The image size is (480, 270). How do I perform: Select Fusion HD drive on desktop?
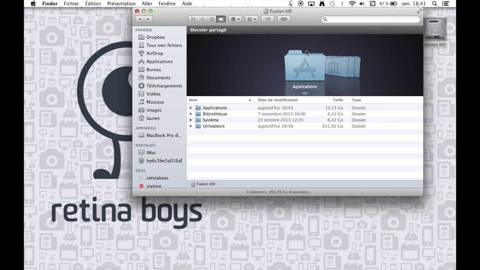pos(435,33)
